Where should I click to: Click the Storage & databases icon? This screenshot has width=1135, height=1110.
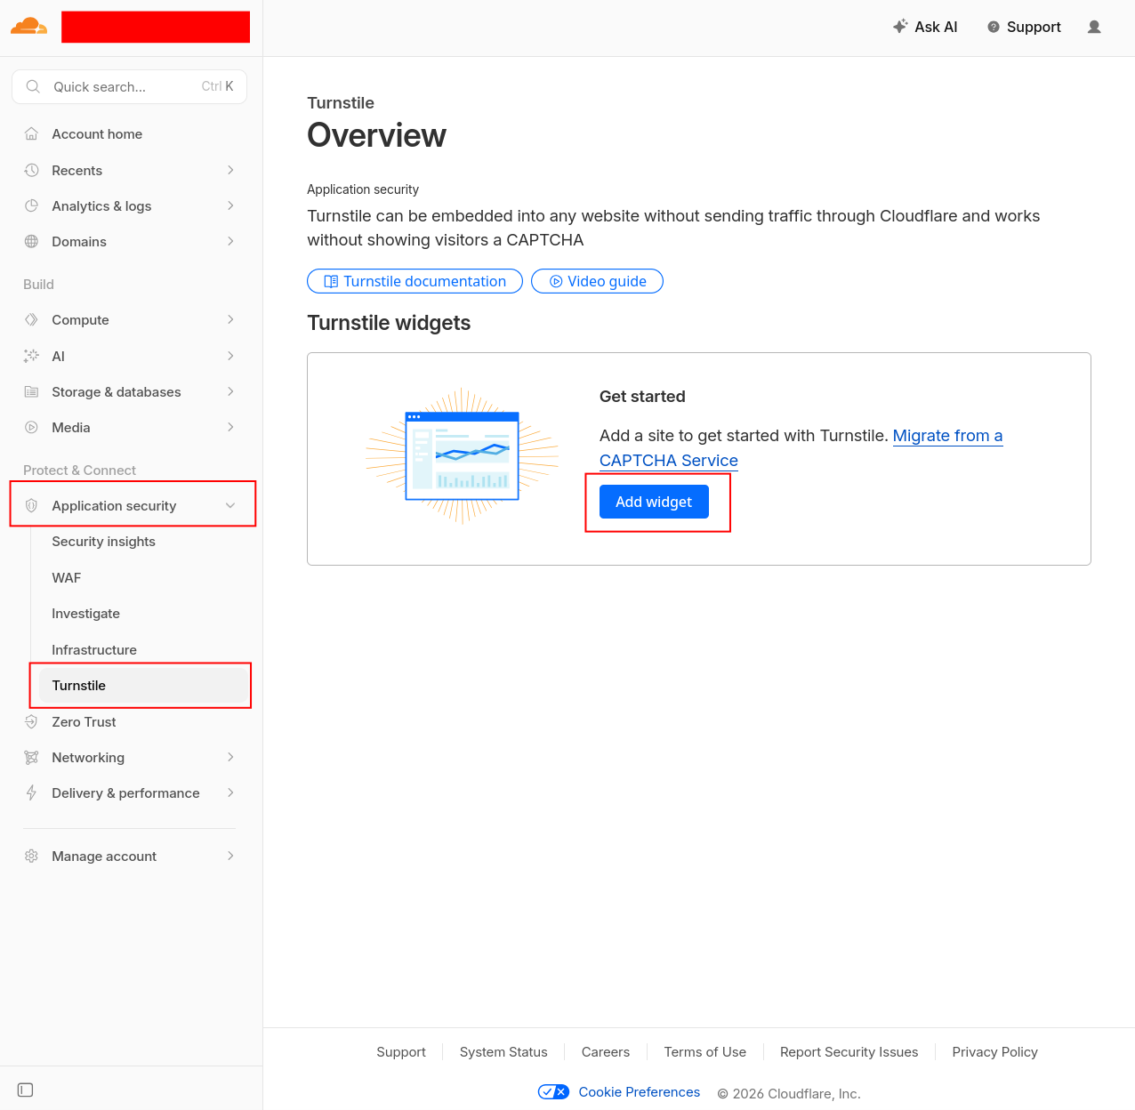pyautogui.click(x=31, y=391)
